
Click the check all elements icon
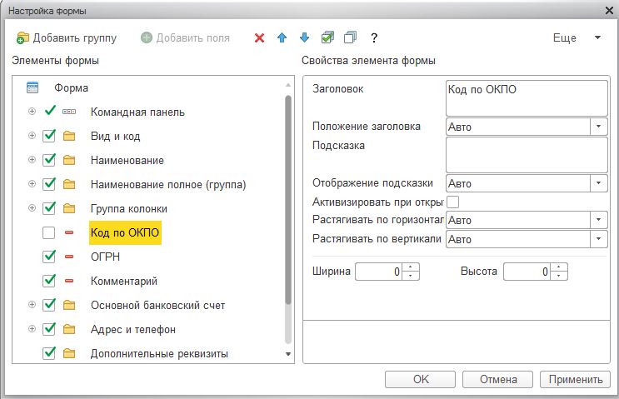click(x=327, y=37)
